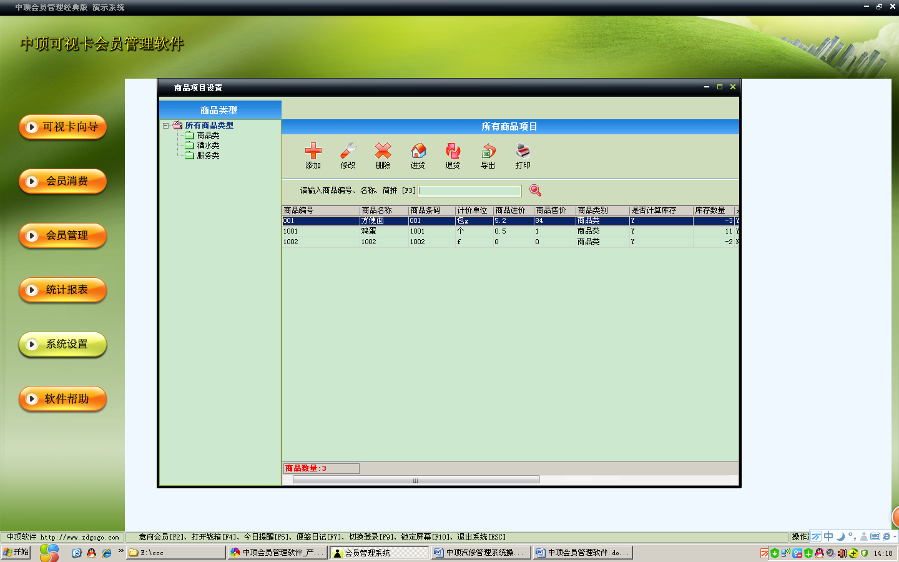Click the 打印 (Print) printer icon
Image resolution: width=899 pixels, height=562 pixels.
(x=523, y=155)
